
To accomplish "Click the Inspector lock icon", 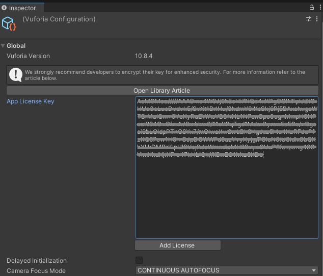I will [312, 8].
